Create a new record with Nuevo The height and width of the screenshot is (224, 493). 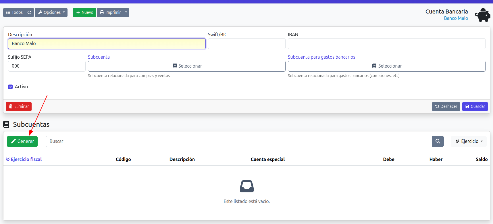pos(84,12)
